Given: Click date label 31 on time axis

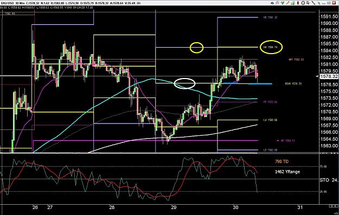Looking at the screenshot, I should coord(300,207).
